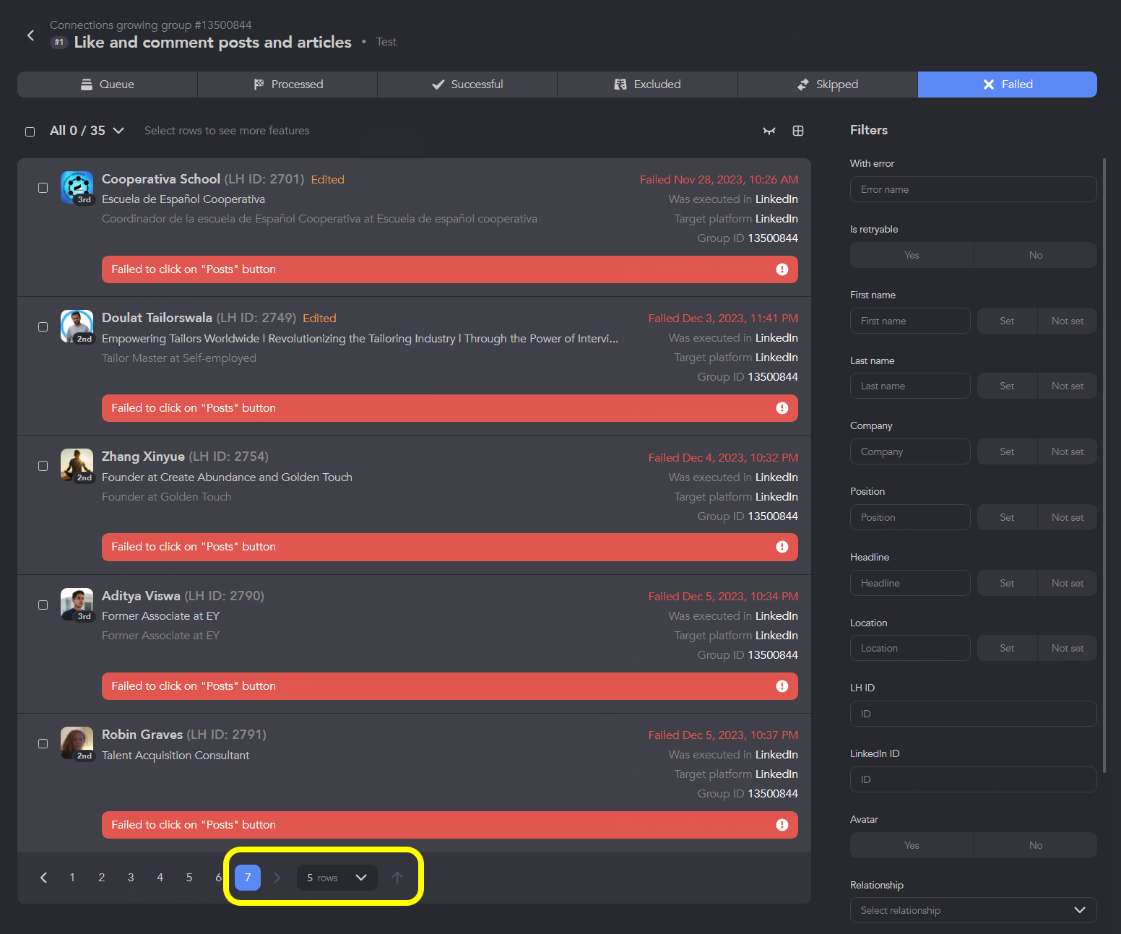
Task: Click Not set for Company filter
Action: 1067,451
